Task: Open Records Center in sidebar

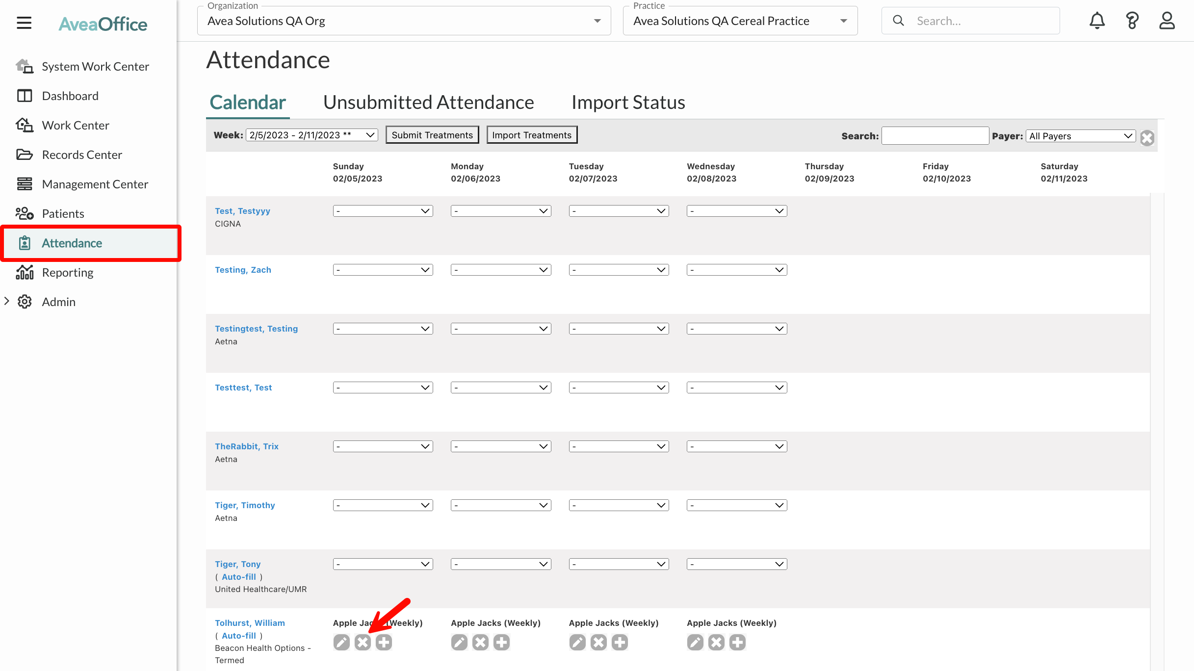Action: click(x=89, y=155)
